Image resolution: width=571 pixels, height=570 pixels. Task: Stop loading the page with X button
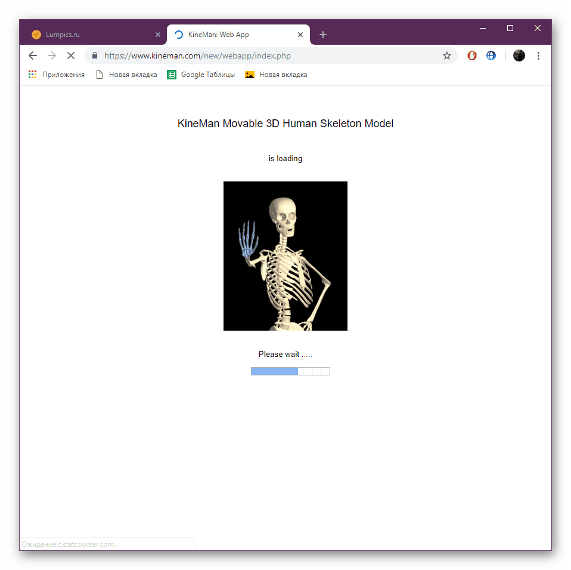point(71,56)
